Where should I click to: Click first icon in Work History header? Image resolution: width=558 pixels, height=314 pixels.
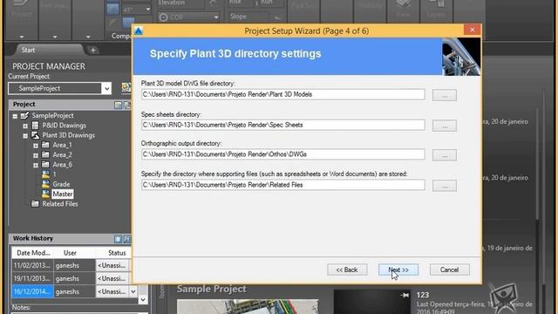[x=118, y=239]
